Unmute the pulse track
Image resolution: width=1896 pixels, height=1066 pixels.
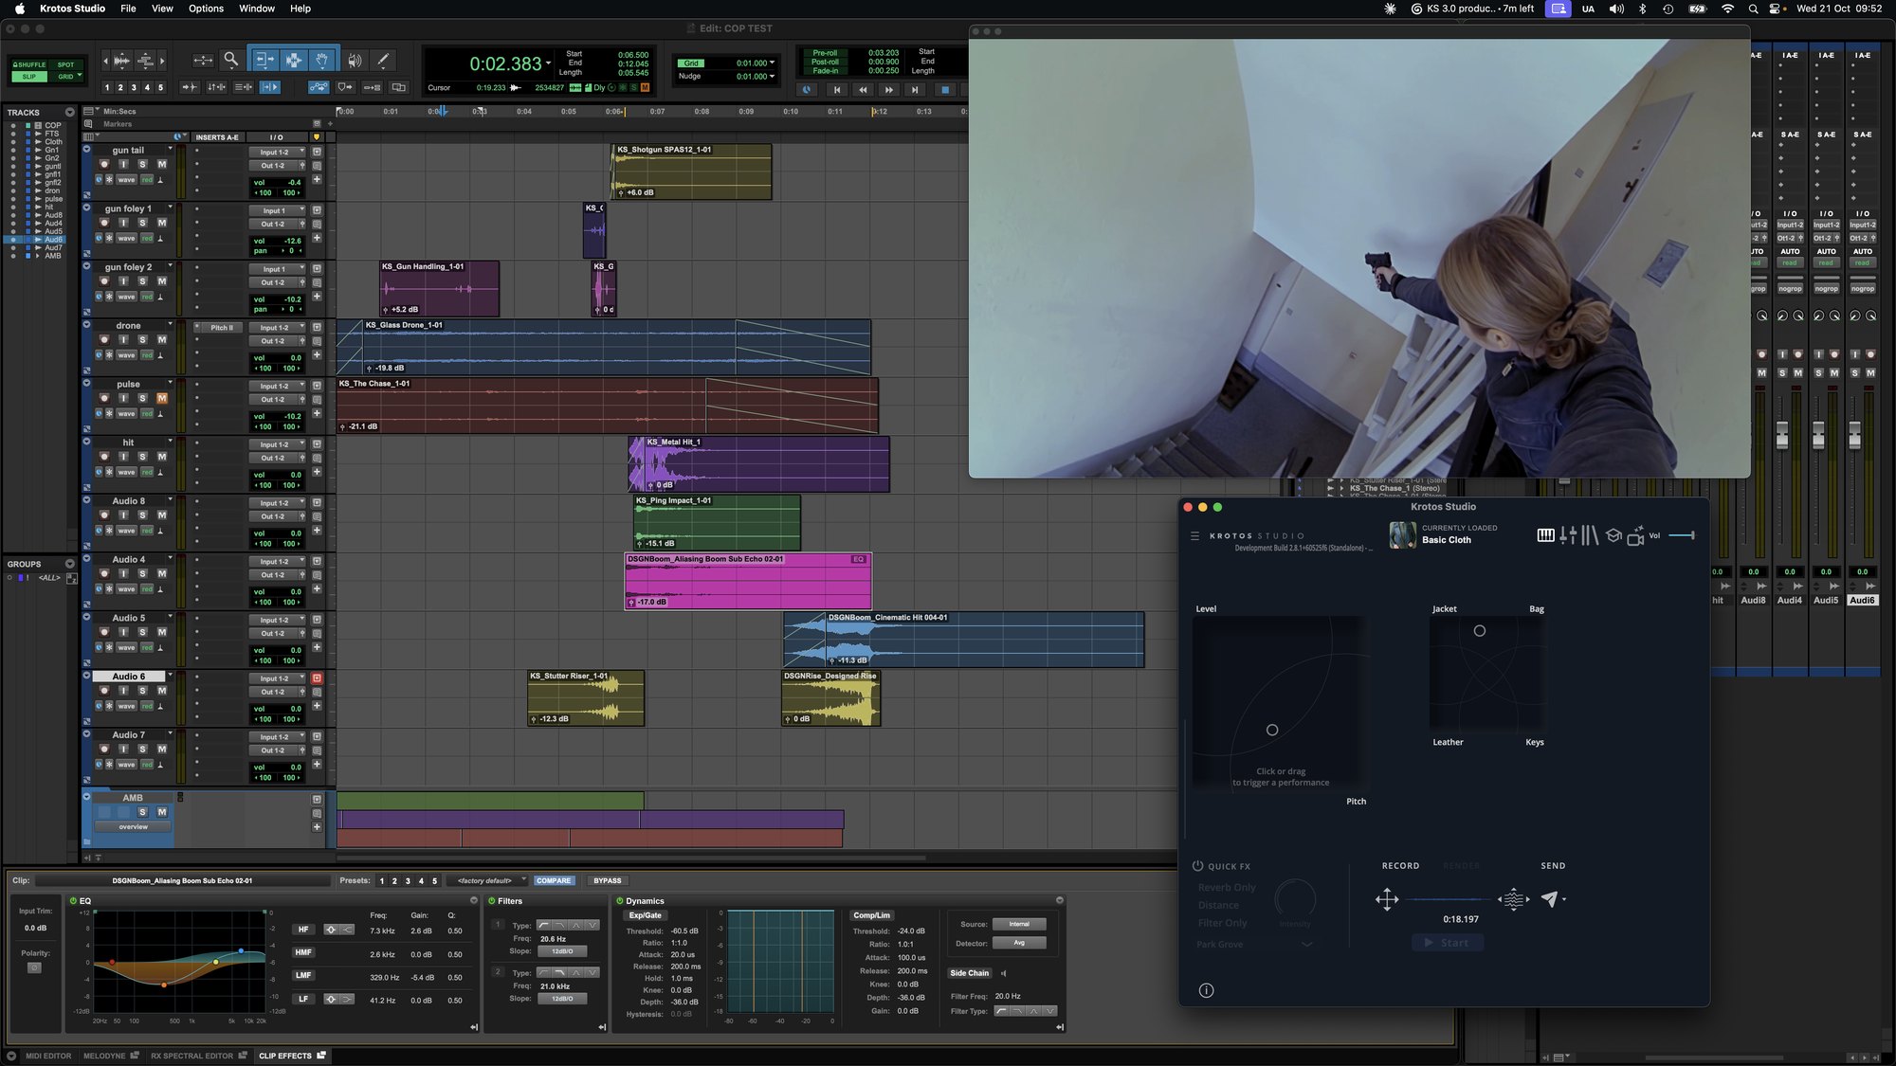(162, 398)
